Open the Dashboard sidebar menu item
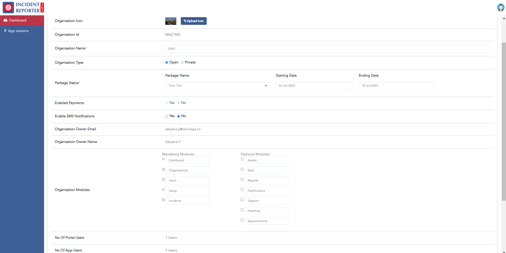The width and height of the screenshot is (506, 253). point(17,20)
